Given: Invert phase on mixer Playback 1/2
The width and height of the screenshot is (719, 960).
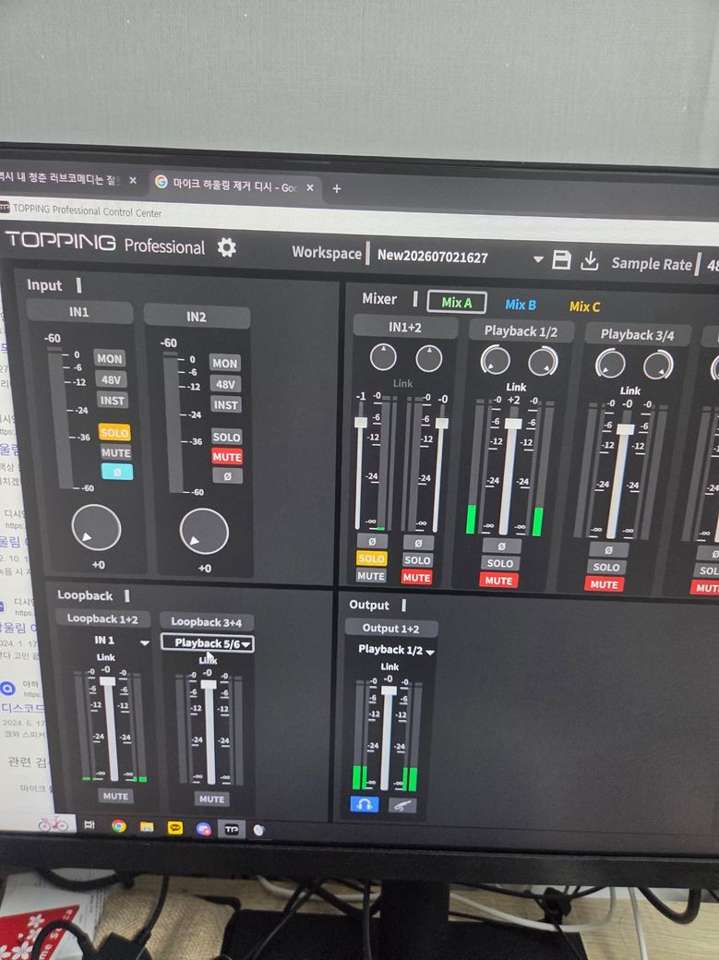Looking at the screenshot, I should point(501,546).
